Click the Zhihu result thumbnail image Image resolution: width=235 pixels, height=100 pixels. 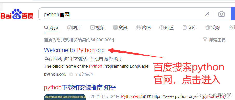(65, 97)
